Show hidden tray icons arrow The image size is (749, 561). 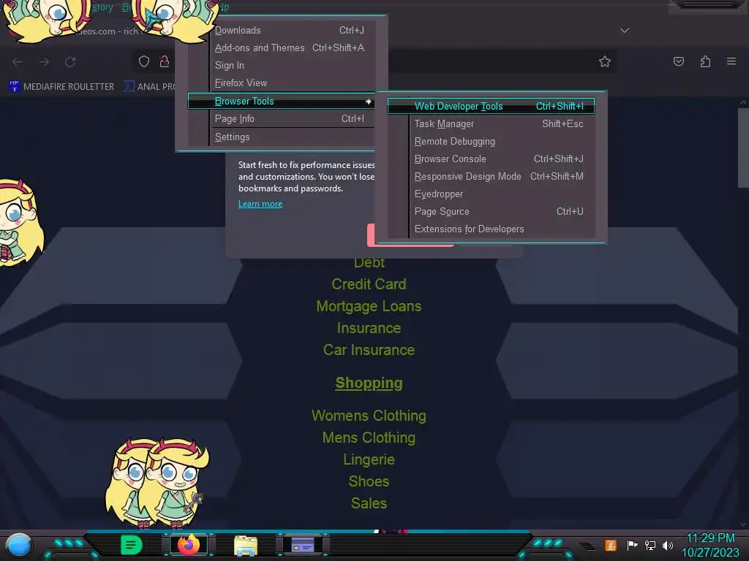587,546
